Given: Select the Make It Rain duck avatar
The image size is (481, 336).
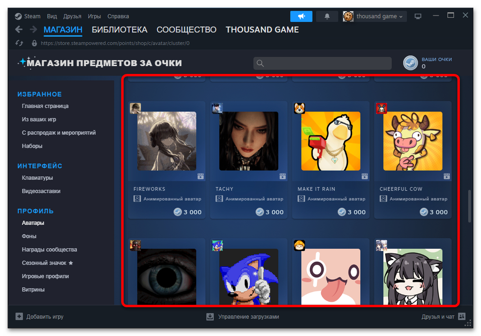Looking at the screenshot, I should point(331,141).
